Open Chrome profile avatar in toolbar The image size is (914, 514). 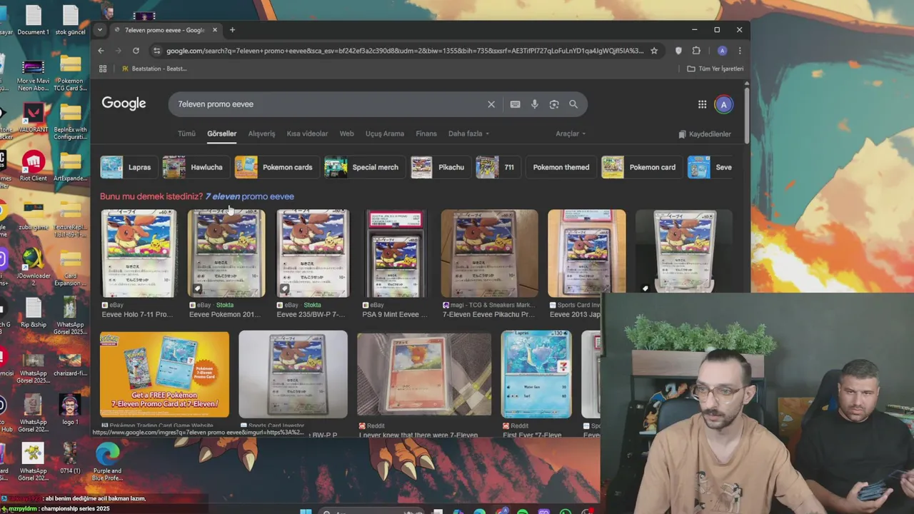click(x=722, y=51)
